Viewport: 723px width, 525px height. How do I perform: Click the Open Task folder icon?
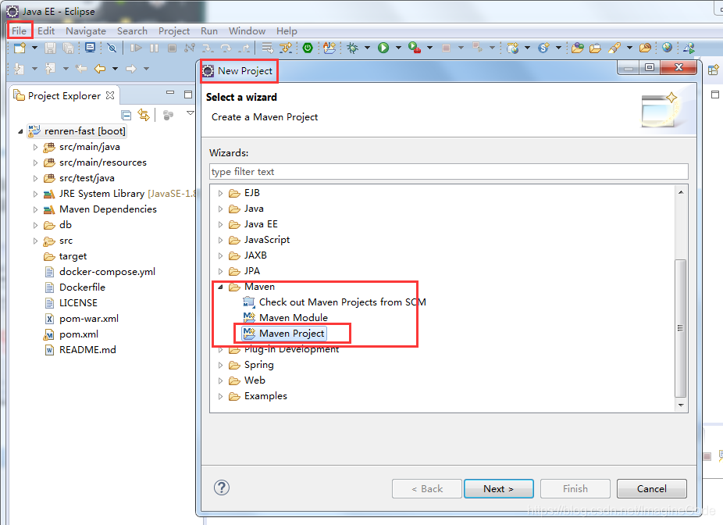(x=595, y=48)
